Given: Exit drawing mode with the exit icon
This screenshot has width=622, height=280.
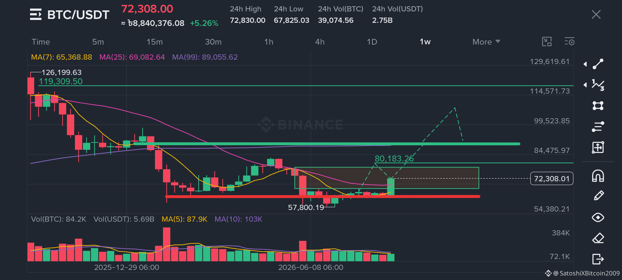Looking at the screenshot, I should (x=598, y=259).
